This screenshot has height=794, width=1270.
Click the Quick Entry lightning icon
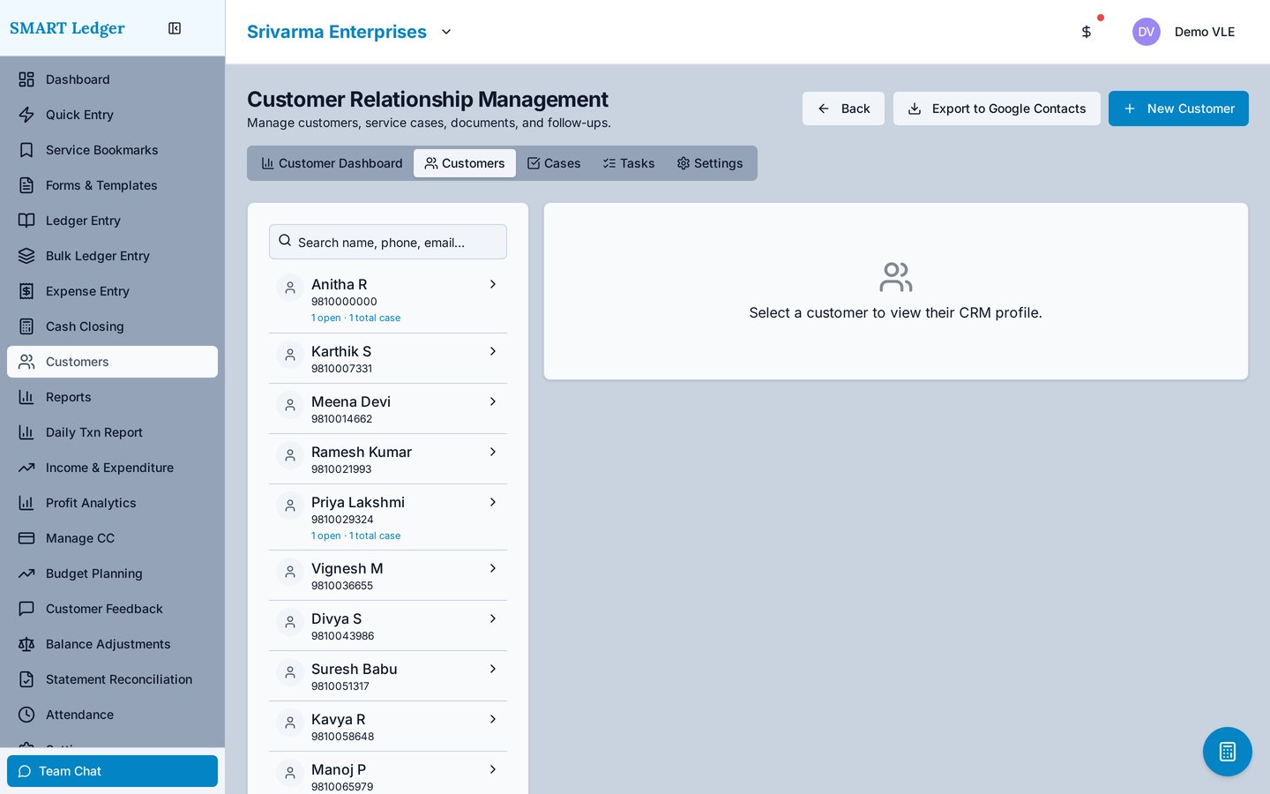[26, 115]
